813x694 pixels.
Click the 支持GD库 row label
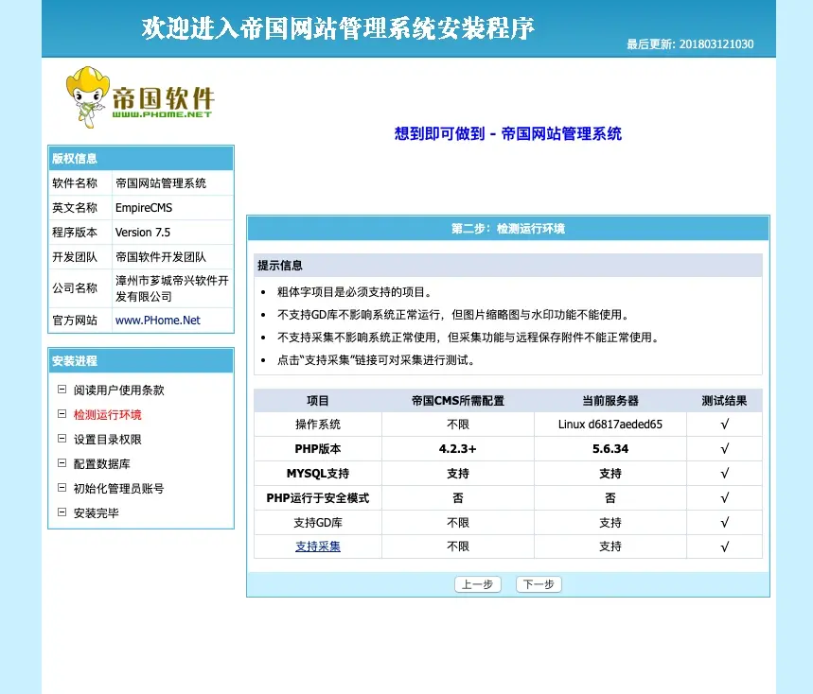point(318,523)
